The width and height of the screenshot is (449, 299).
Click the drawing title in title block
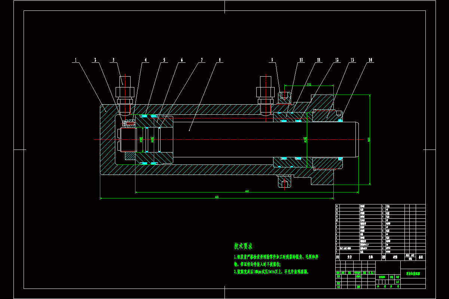point(413,274)
